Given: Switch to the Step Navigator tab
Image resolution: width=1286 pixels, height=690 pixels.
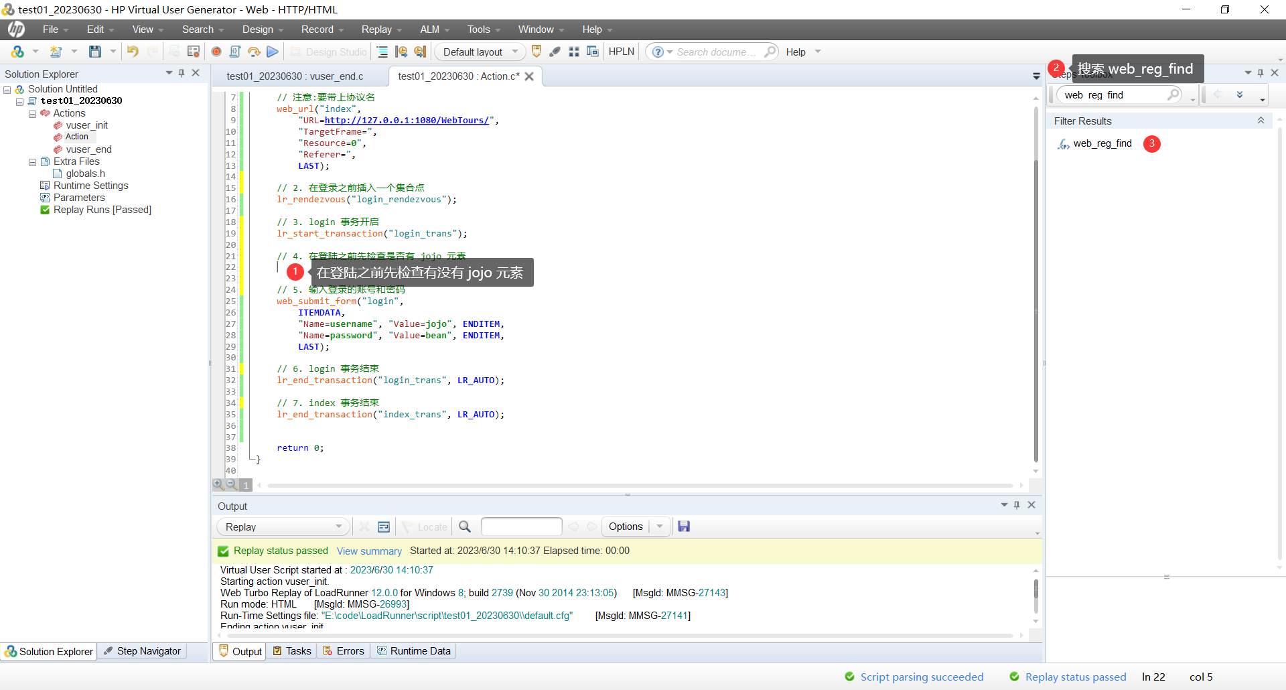Looking at the screenshot, I should coord(143,651).
